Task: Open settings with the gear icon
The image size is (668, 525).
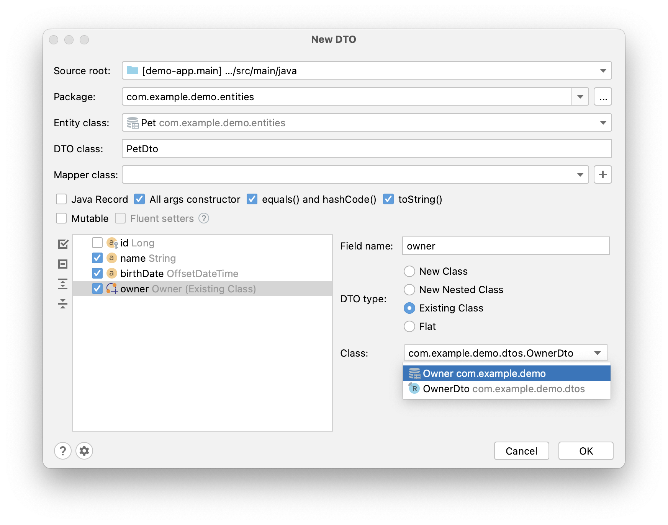Action: (x=84, y=451)
